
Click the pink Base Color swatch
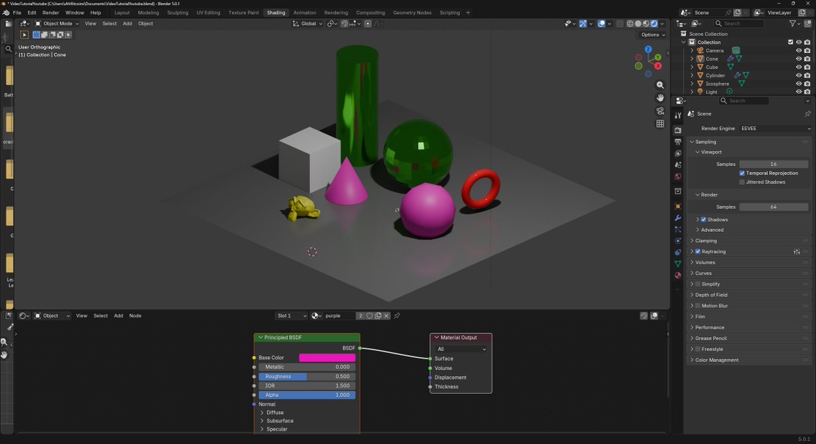[327, 358]
